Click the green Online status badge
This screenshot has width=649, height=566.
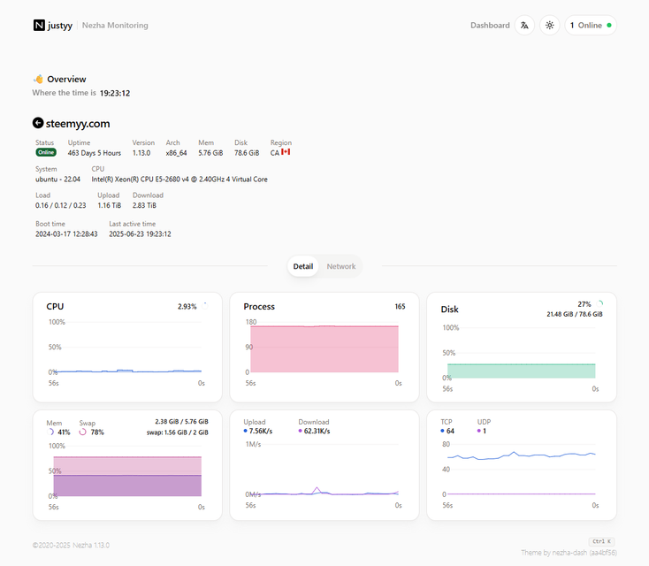[46, 152]
